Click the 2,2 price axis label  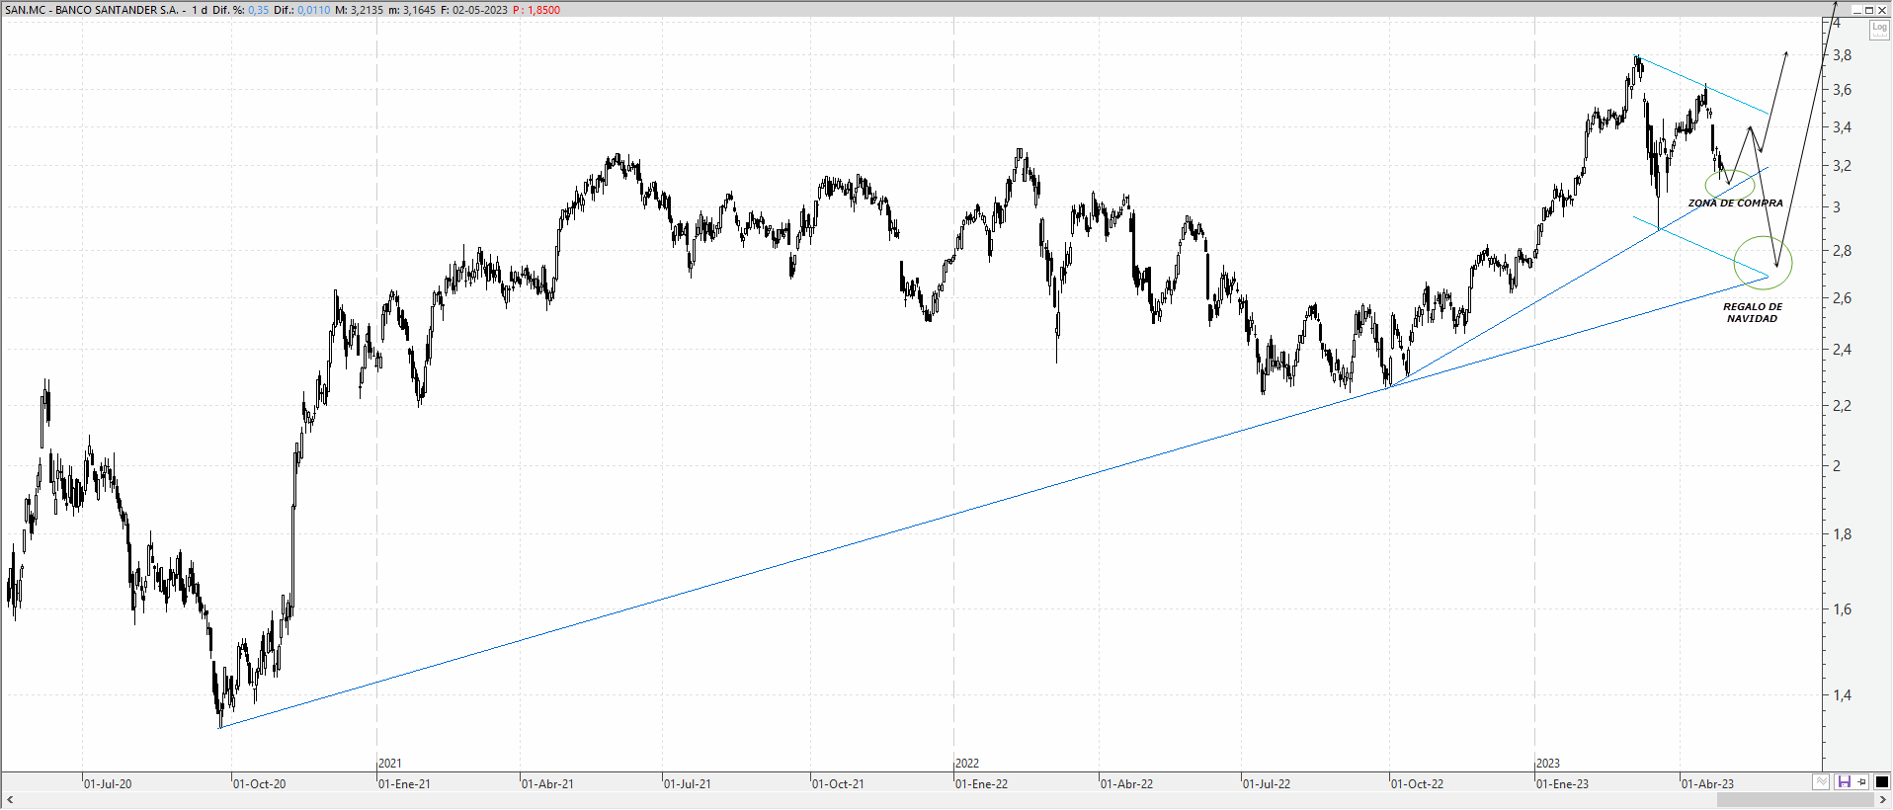point(1842,406)
